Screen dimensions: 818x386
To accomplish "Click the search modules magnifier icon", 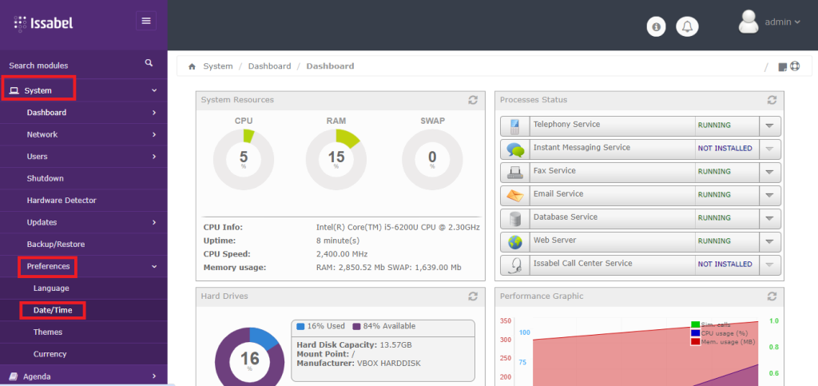I will pos(149,63).
